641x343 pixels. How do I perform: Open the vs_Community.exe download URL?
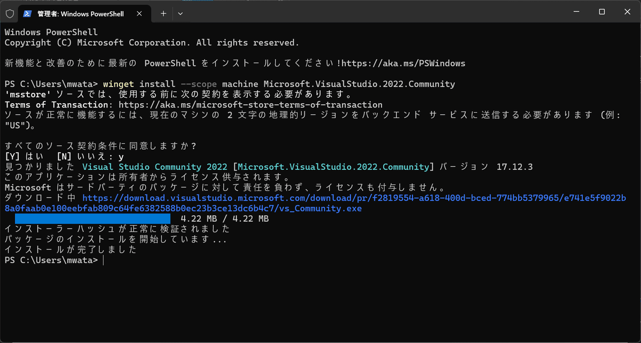(x=315, y=203)
